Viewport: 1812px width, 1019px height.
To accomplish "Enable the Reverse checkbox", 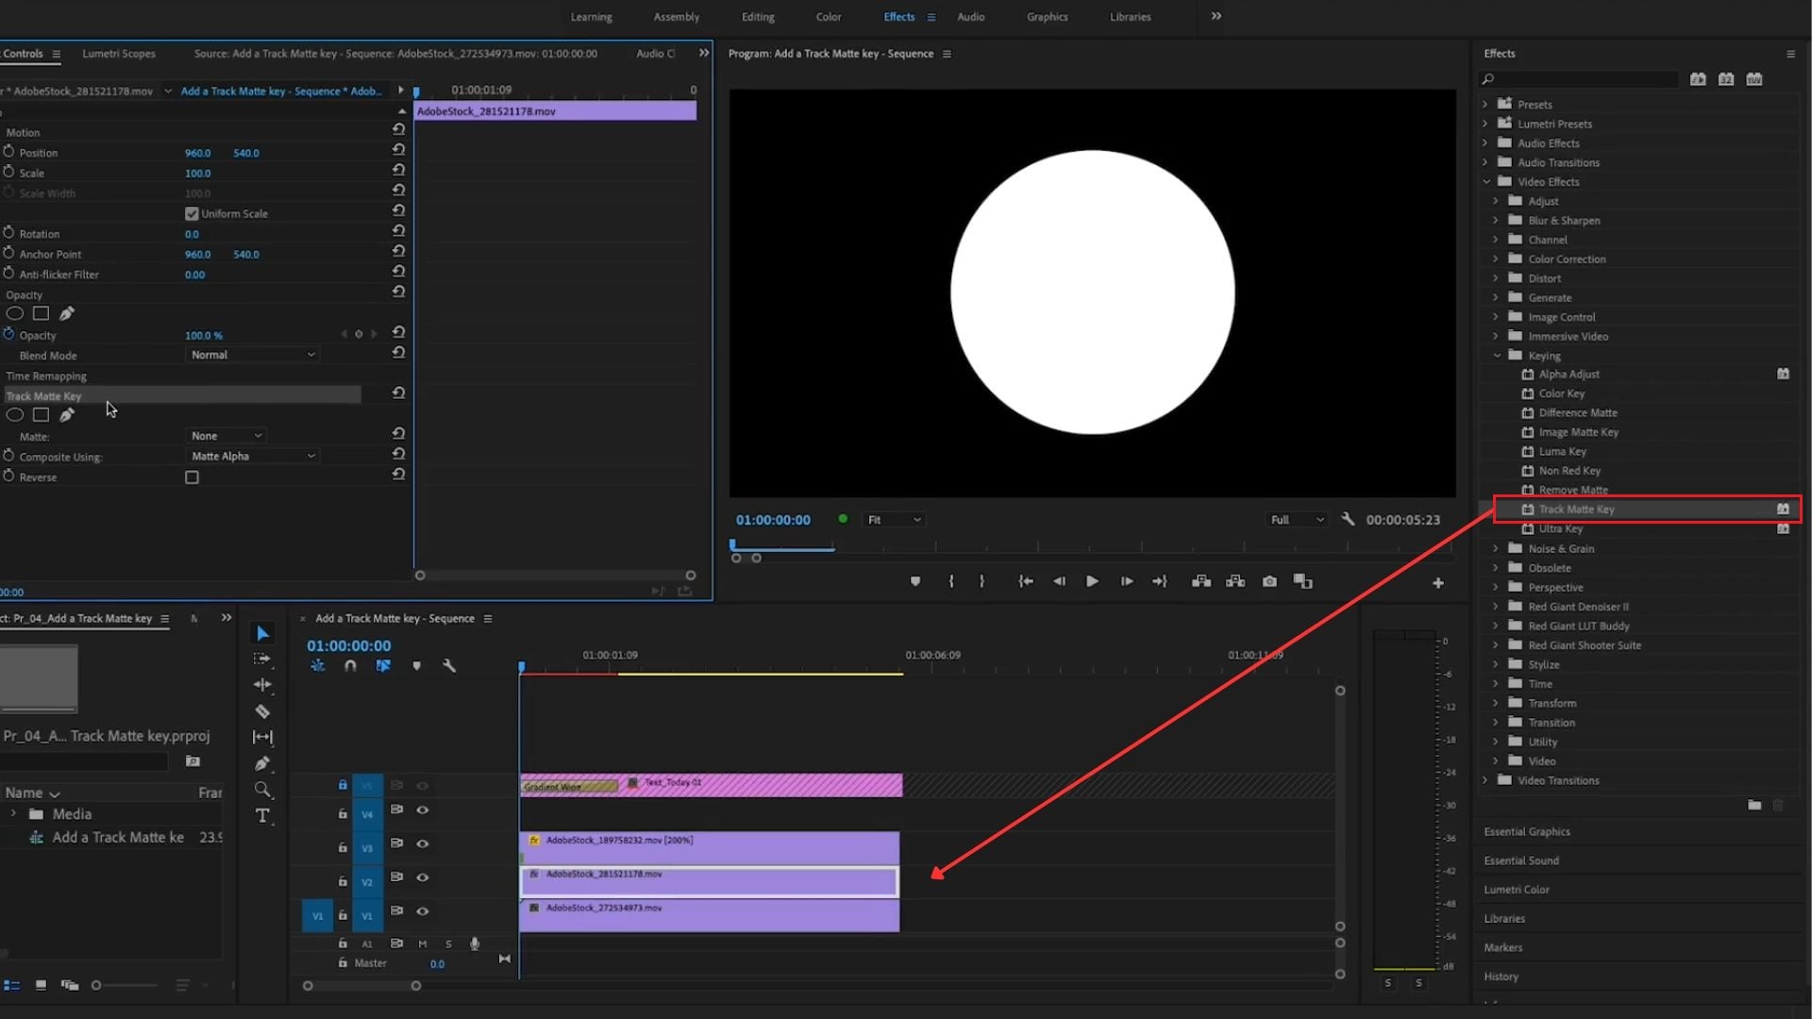I will pos(193,477).
